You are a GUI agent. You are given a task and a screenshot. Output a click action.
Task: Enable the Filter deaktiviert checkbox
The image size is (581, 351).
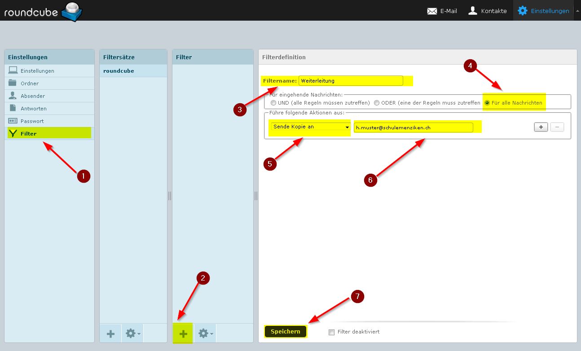tap(332, 332)
